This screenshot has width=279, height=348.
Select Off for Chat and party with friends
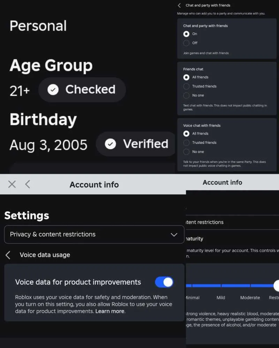point(187,43)
